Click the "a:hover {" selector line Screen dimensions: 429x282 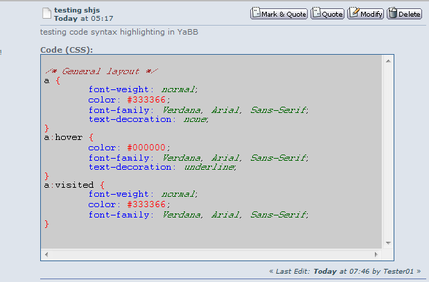69,137
